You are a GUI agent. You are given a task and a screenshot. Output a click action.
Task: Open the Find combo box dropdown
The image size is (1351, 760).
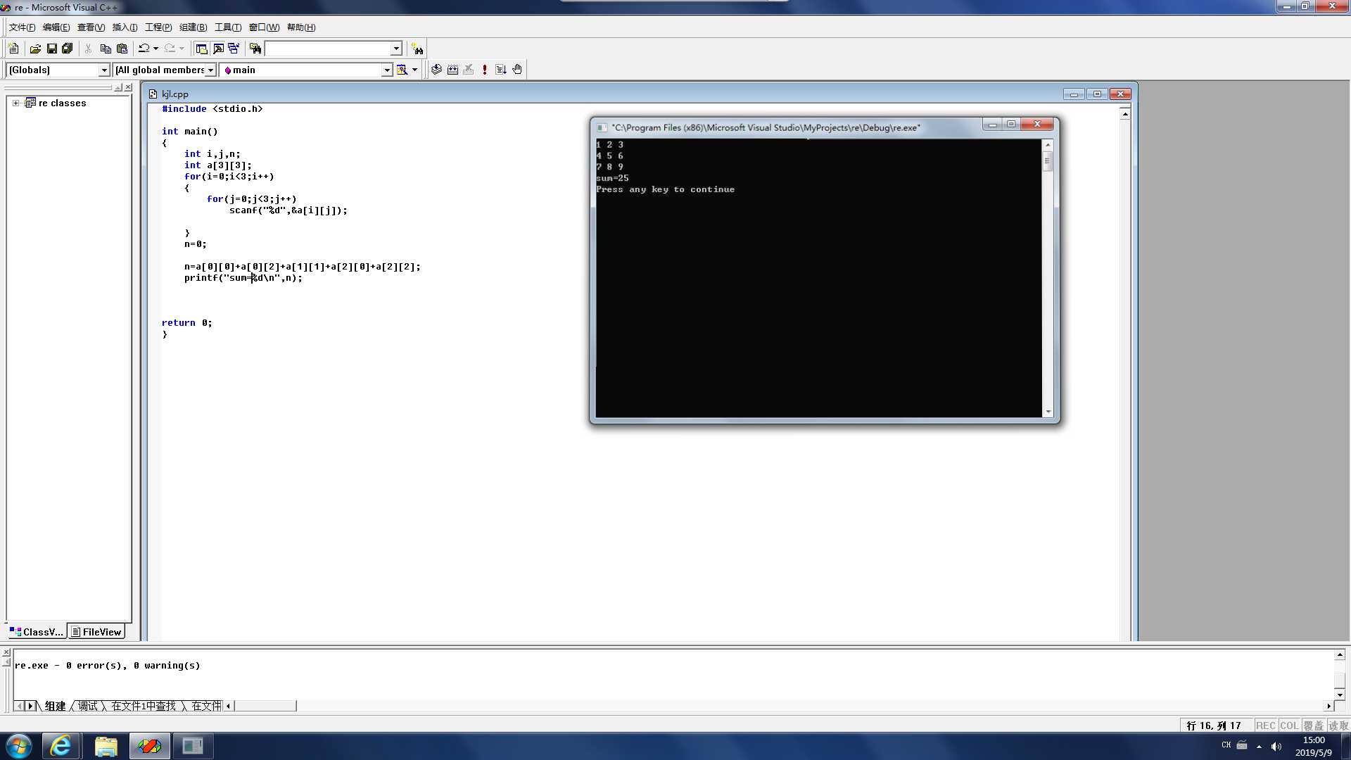pos(396,49)
